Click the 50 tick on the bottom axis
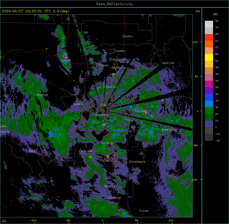 pos(137,221)
